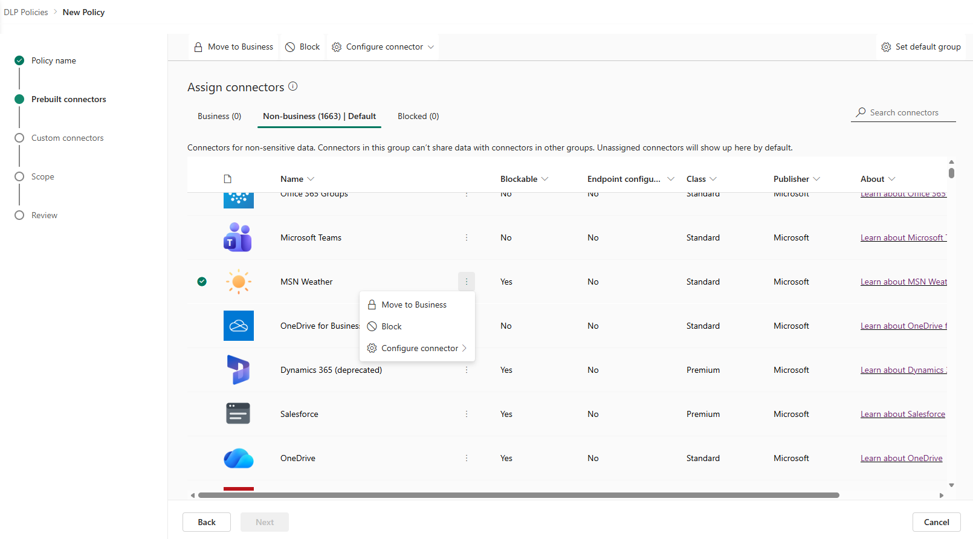Click the Salesforce connector icon
973x539 pixels.
238,414
